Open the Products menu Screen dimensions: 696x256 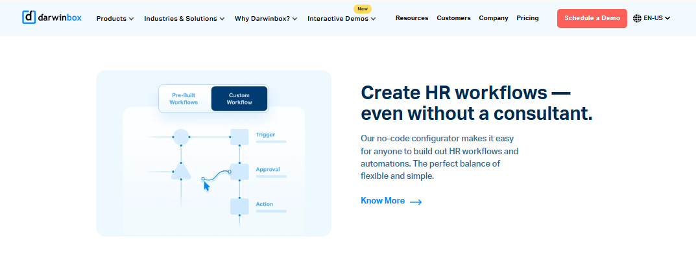(112, 19)
